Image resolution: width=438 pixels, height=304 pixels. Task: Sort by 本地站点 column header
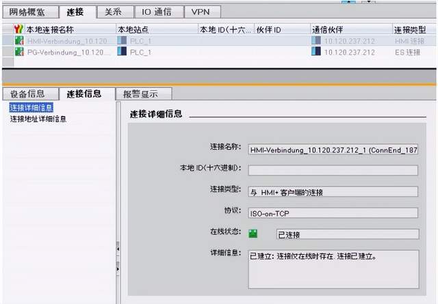coord(133,29)
